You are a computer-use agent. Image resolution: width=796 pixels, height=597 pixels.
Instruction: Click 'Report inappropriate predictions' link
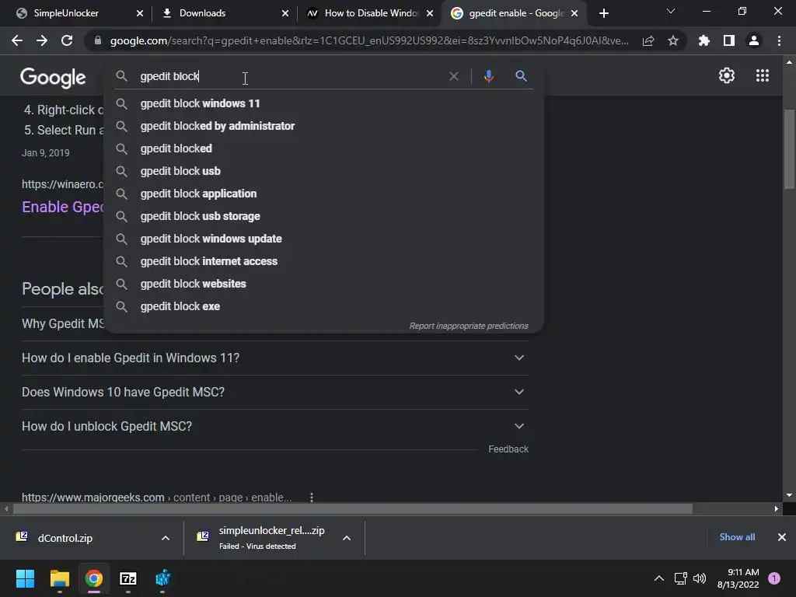click(x=469, y=326)
